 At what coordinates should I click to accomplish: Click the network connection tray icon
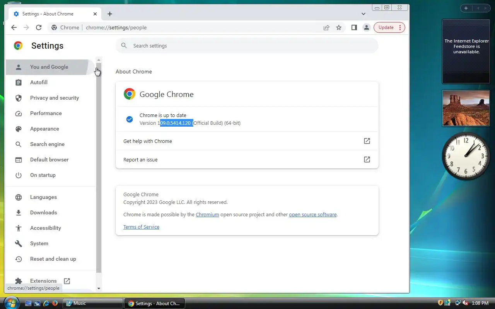[x=458, y=303]
